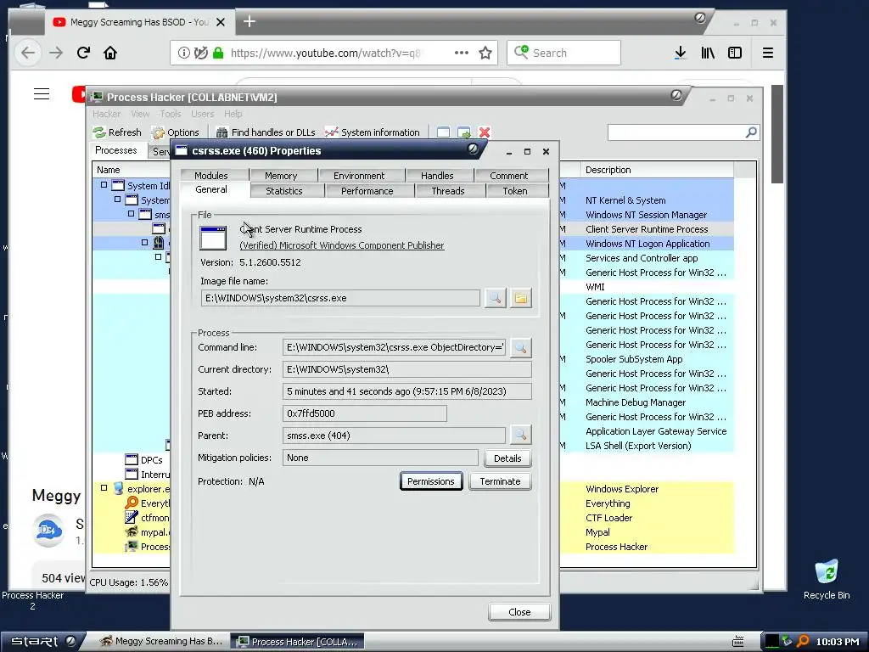Switch to Meggy Screaming taskbar button
The width and height of the screenshot is (869, 652).
tap(160, 642)
